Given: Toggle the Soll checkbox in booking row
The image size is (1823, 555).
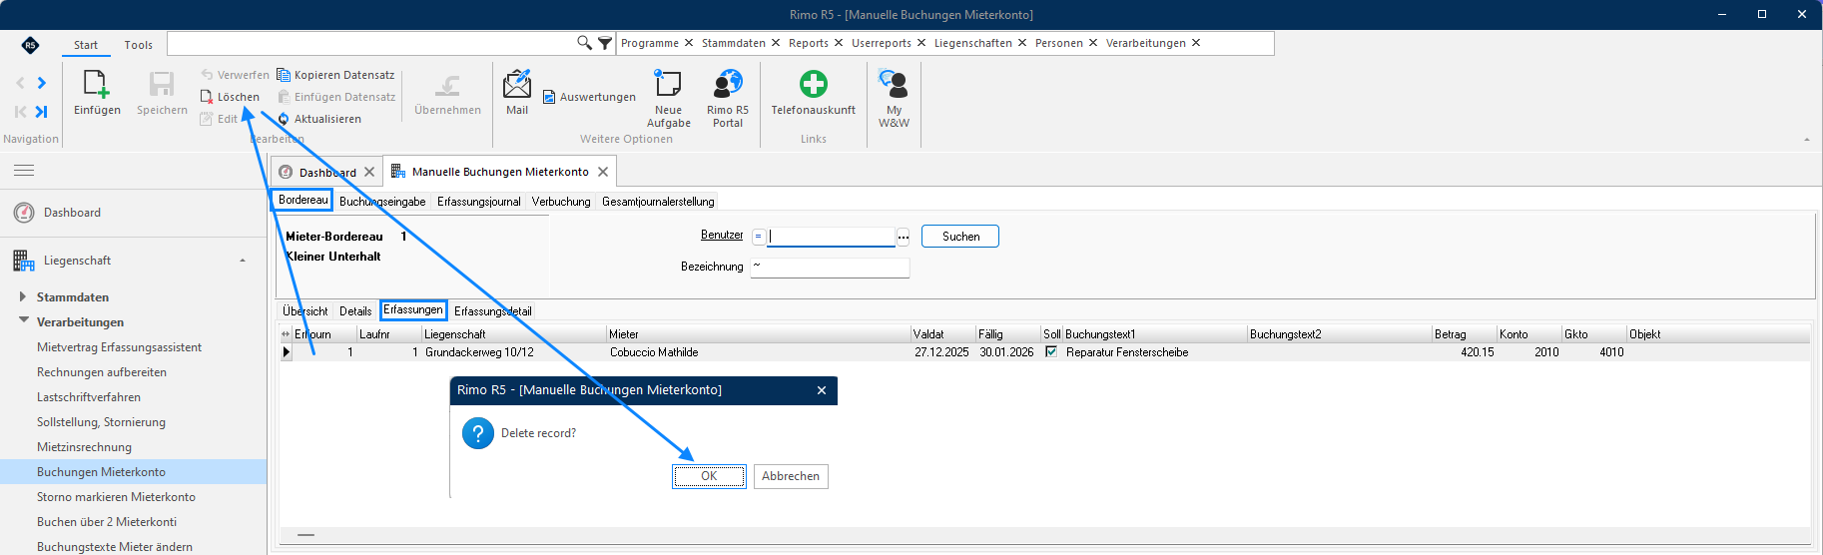Looking at the screenshot, I should [x=1051, y=352].
